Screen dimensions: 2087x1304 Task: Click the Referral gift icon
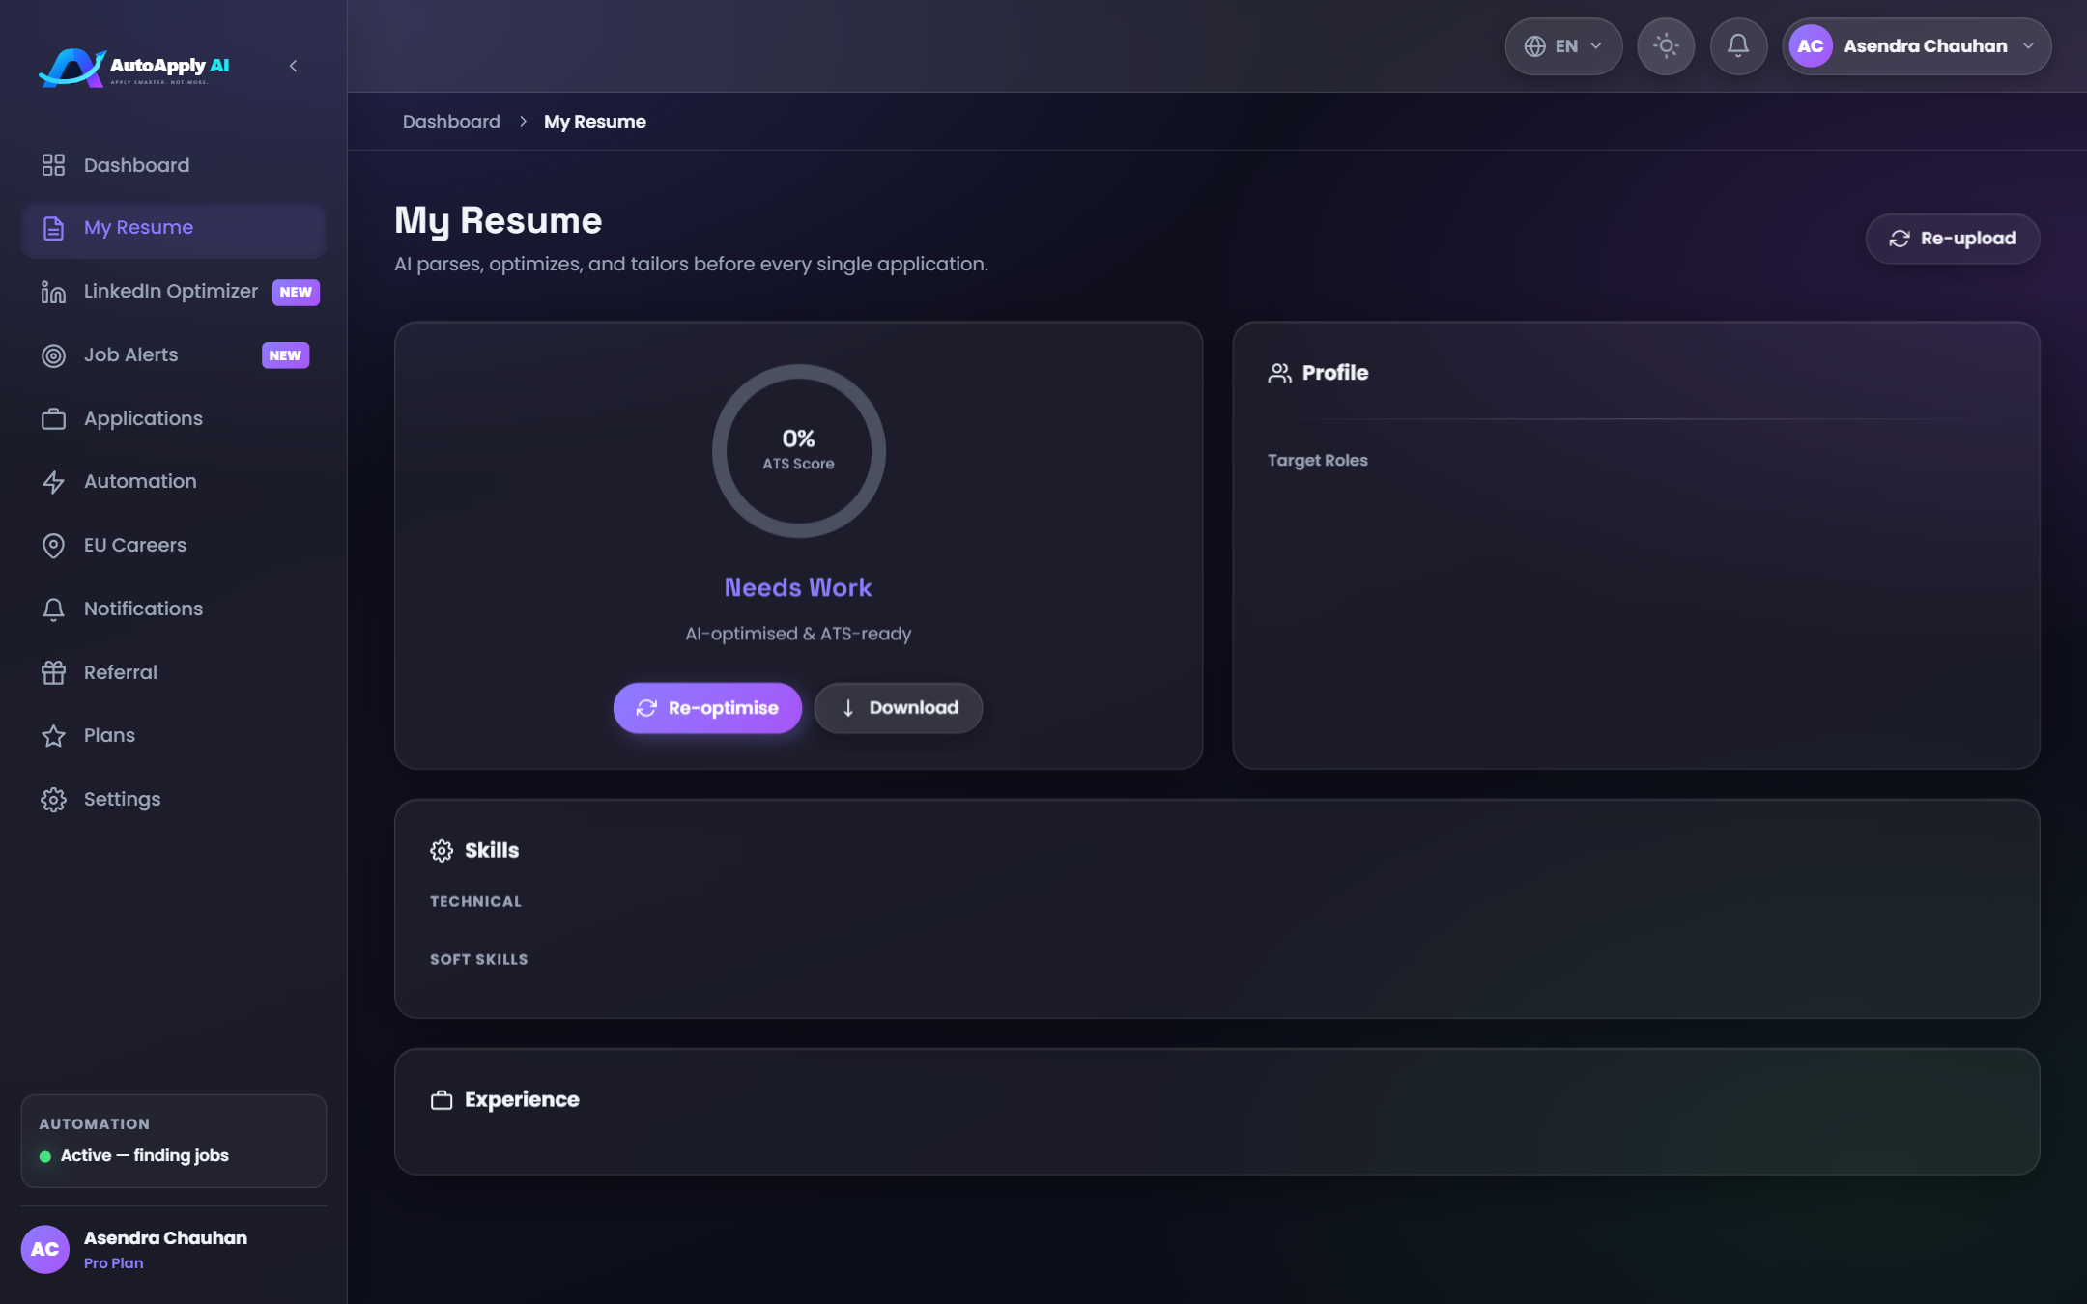tap(53, 672)
